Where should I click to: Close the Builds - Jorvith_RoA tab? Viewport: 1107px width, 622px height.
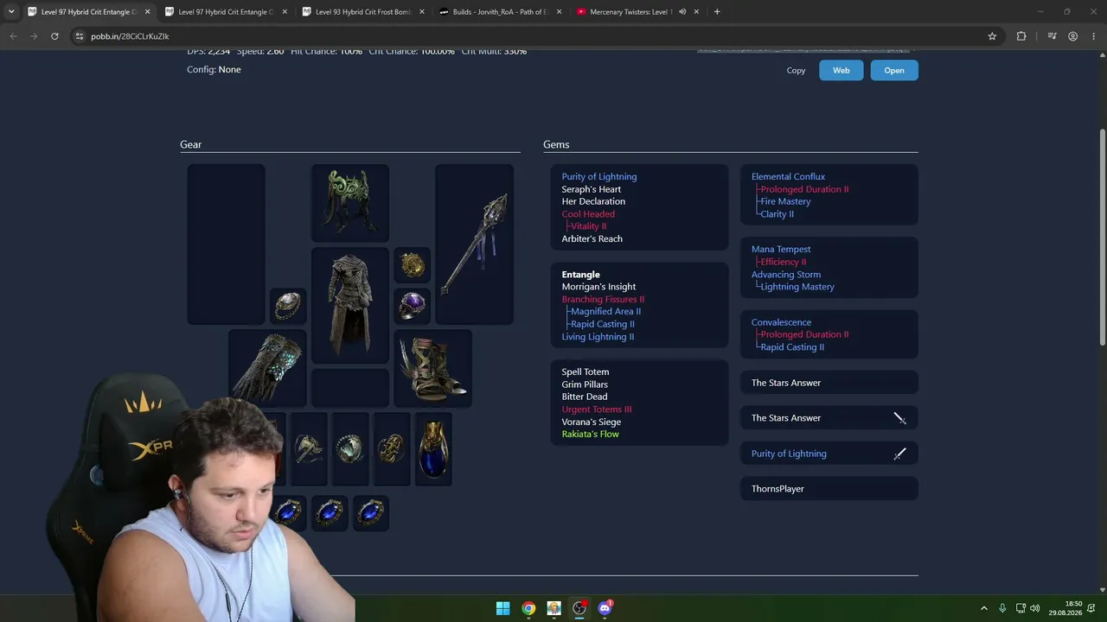point(559,12)
